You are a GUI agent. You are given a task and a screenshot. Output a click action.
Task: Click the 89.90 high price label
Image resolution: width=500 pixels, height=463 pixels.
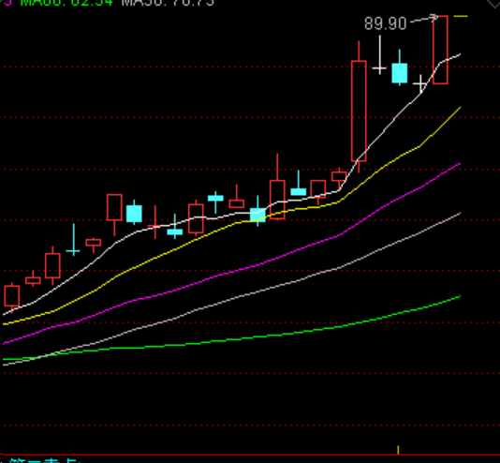[385, 23]
